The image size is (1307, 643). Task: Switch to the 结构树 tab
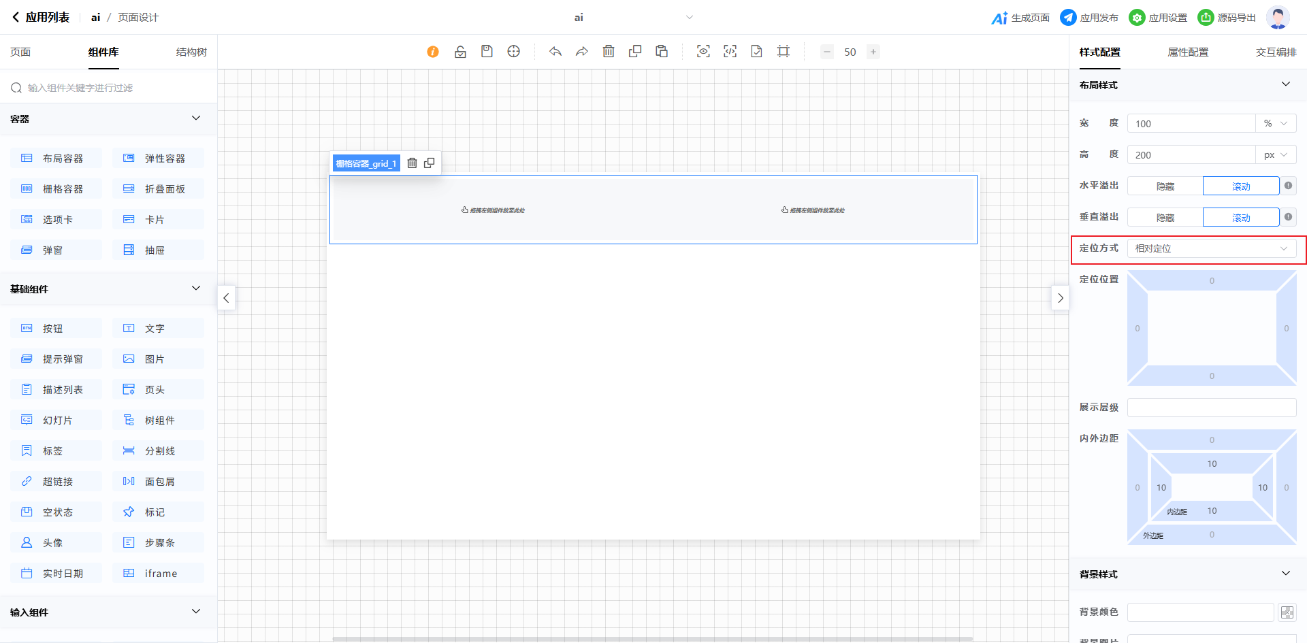click(x=191, y=52)
